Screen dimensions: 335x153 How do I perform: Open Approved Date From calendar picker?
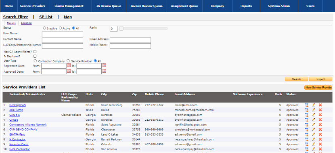69,71
